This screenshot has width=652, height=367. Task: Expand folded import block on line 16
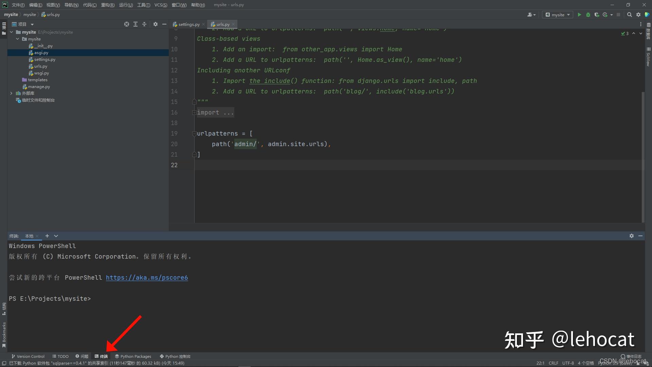(194, 112)
